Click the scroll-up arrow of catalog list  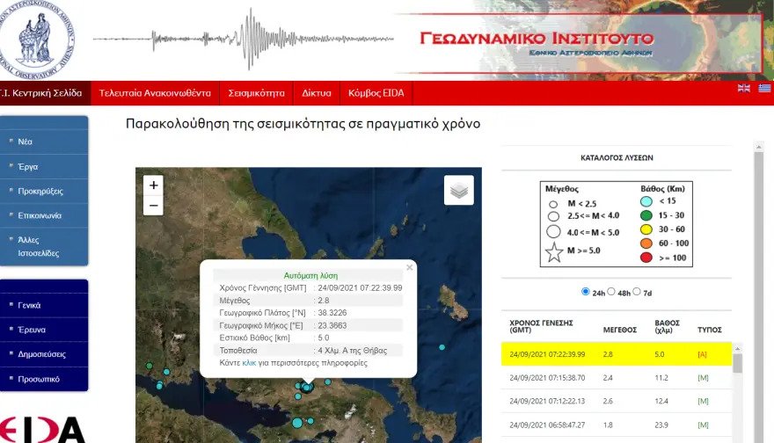737,349
